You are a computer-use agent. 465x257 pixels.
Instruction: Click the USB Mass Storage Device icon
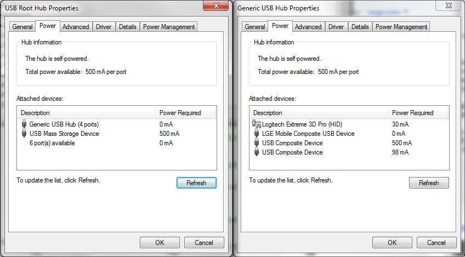click(x=24, y=134)
